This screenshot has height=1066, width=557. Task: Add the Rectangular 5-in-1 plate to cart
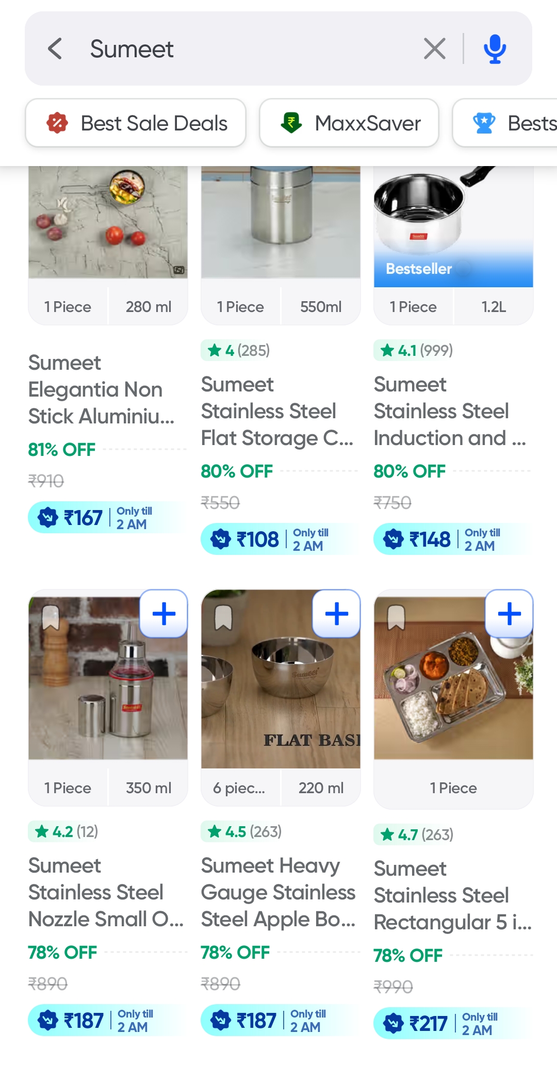click(x=510, y=614)
